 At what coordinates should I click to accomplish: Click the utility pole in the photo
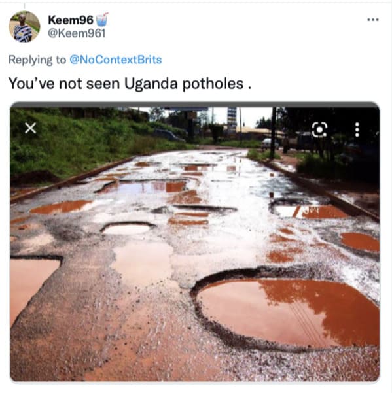(x=273, y=132)
